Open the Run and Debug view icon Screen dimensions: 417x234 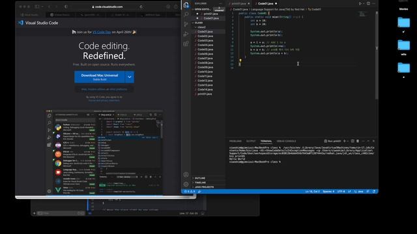click(186, 34)
